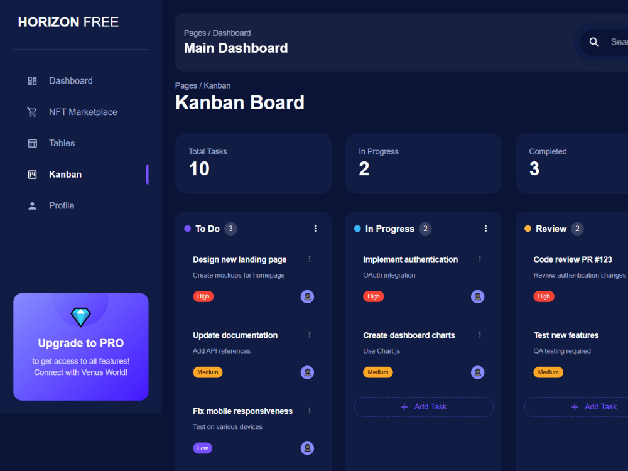Click the Dashboard grid icon in sidebar
Viewport: 628px width, 471px height.
point(32,81)
